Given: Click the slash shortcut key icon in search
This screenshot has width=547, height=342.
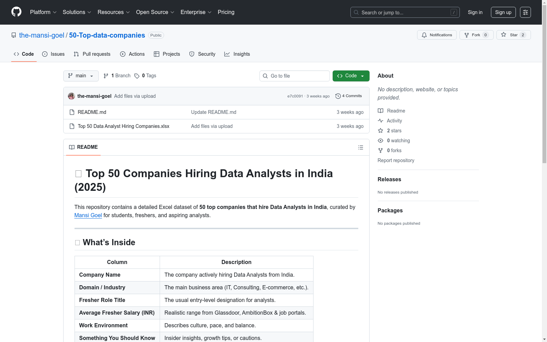Looking at the screenshot, I should point(454,12).
